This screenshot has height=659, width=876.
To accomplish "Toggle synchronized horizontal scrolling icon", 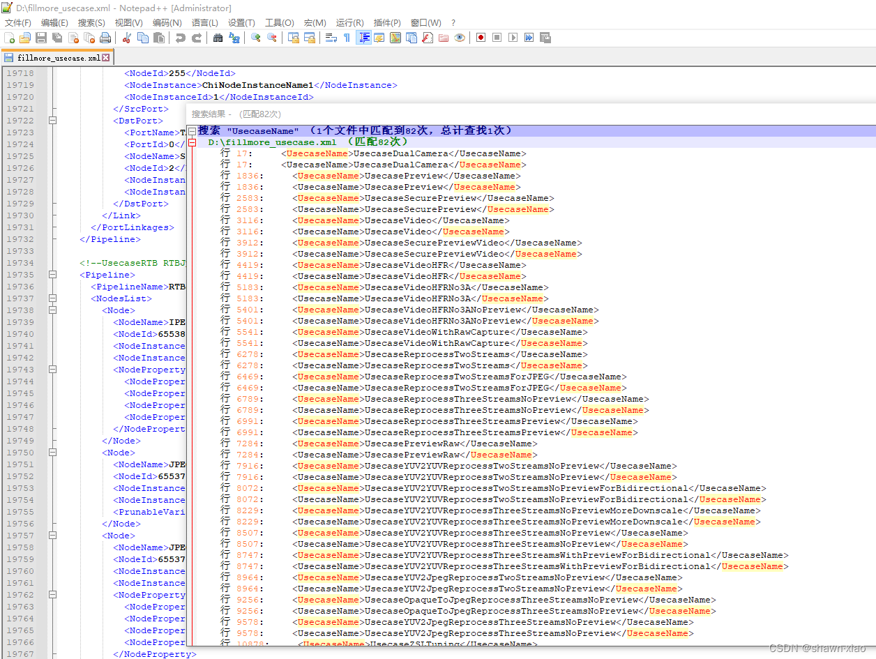I will click(x=310, y=38).
